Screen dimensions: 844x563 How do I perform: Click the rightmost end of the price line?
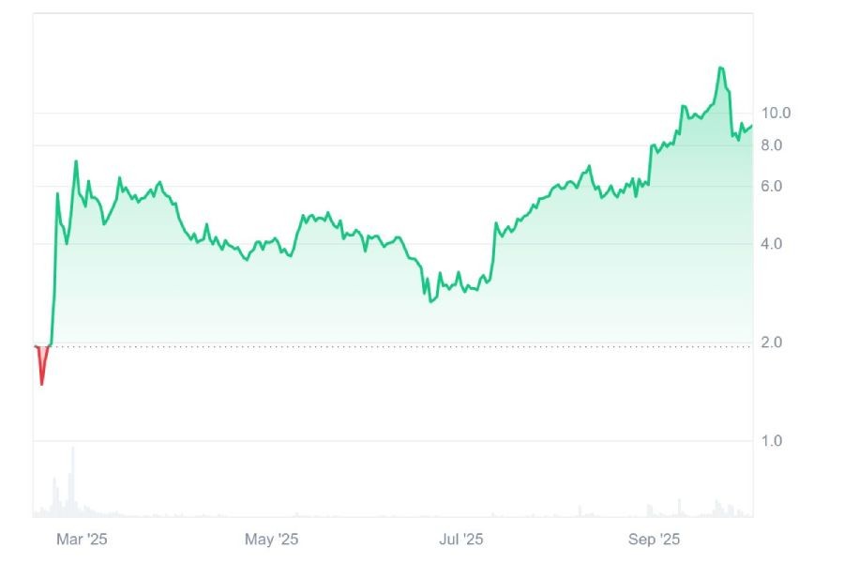[752, 126]
